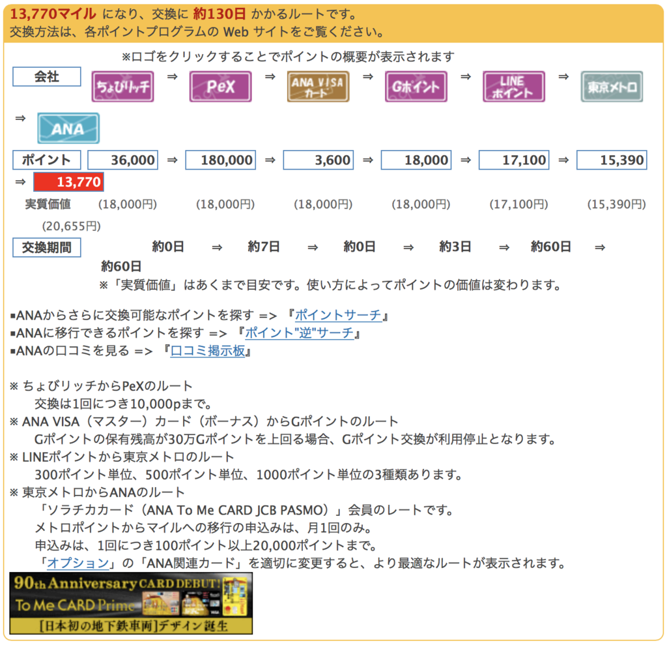The image size is (667, 645).
Task: Open the 口コミ掲示板 link
Action: click(x=208, y=351)
